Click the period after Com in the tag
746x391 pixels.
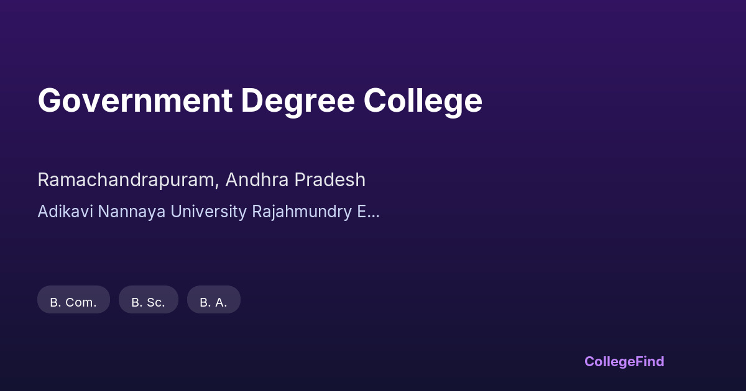click(95, 305)
